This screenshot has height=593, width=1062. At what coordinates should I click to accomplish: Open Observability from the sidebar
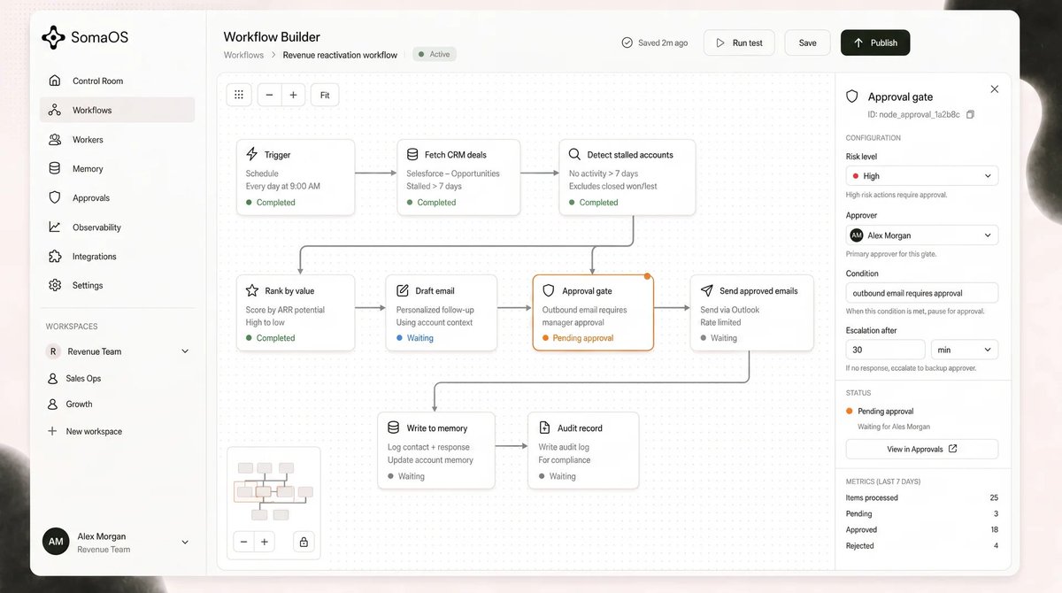point(117,227)
